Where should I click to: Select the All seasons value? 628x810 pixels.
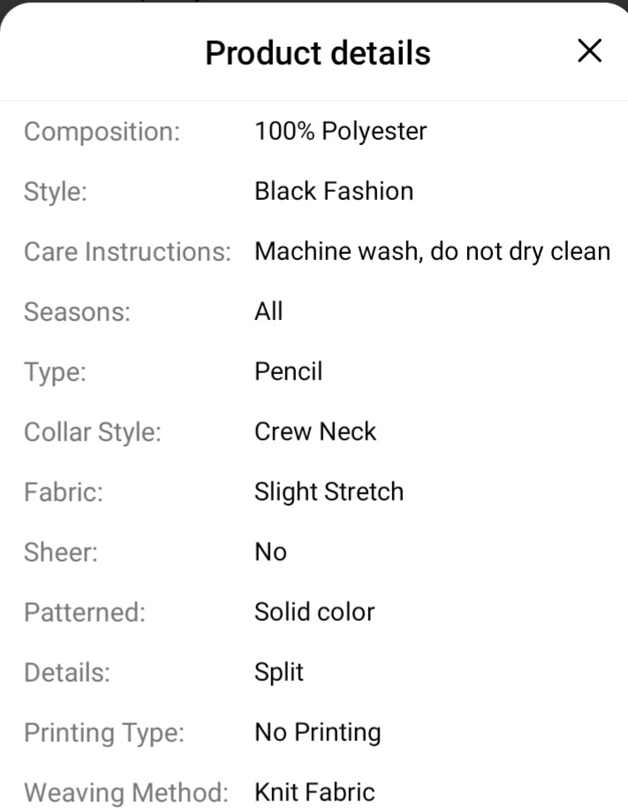tap(268, 311)
